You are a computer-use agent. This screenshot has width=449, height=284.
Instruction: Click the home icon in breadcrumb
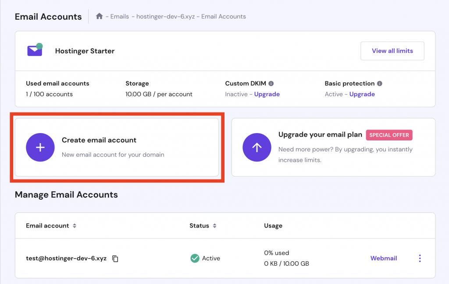[x=100, y=17]
